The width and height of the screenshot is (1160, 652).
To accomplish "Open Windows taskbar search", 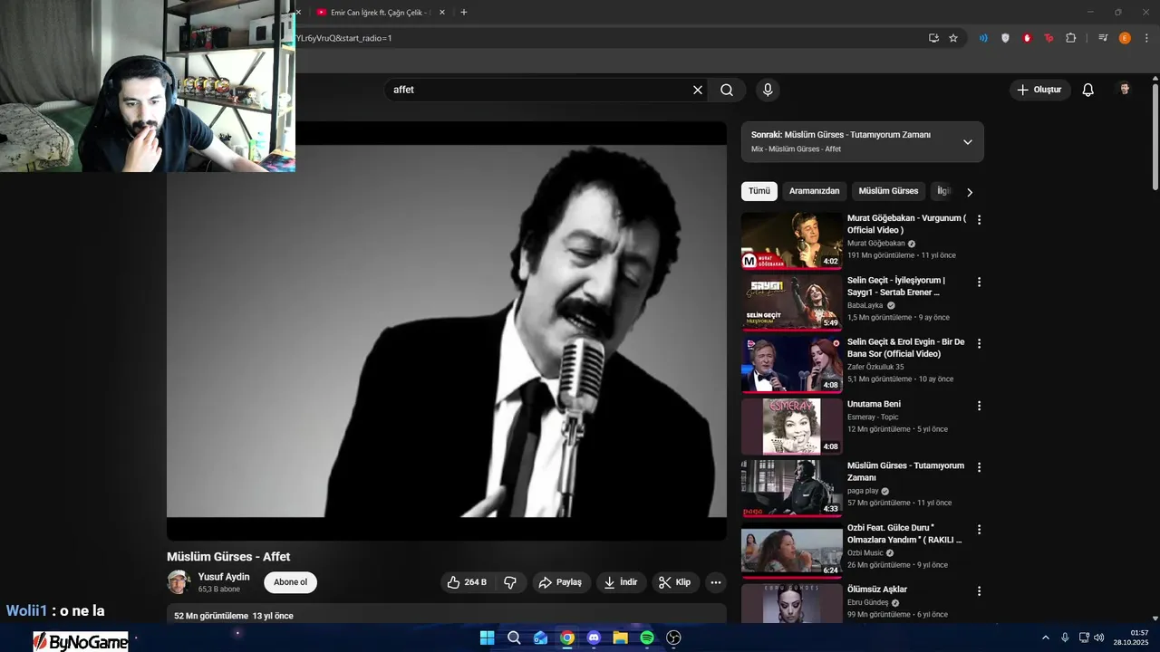I will (514, 638).
